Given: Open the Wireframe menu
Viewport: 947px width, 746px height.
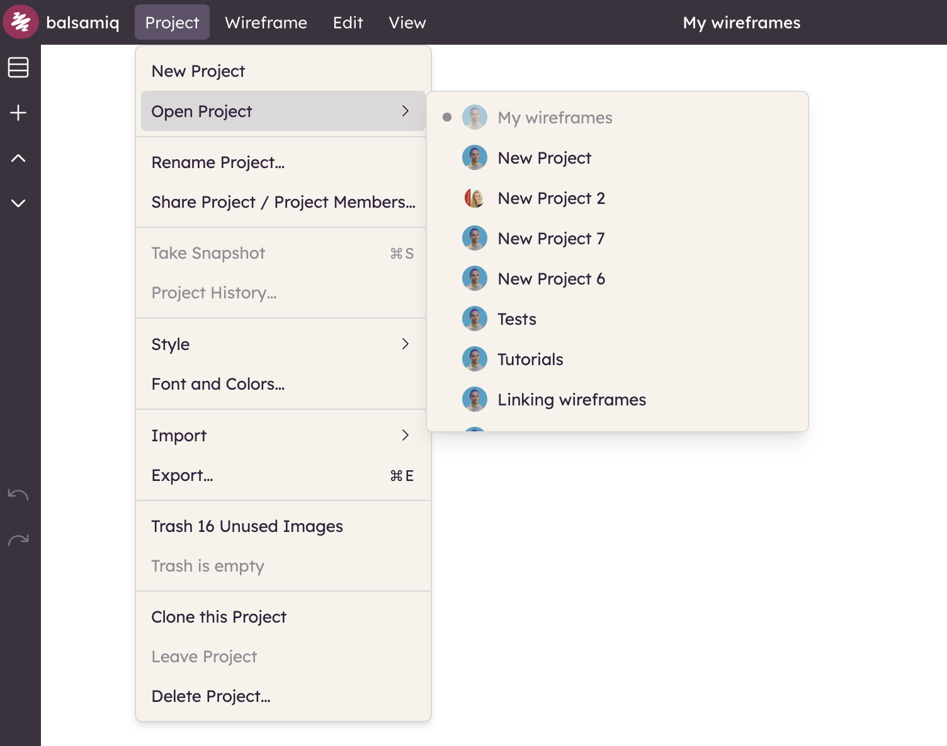Looking at the screenshot, I should point(266,23).
